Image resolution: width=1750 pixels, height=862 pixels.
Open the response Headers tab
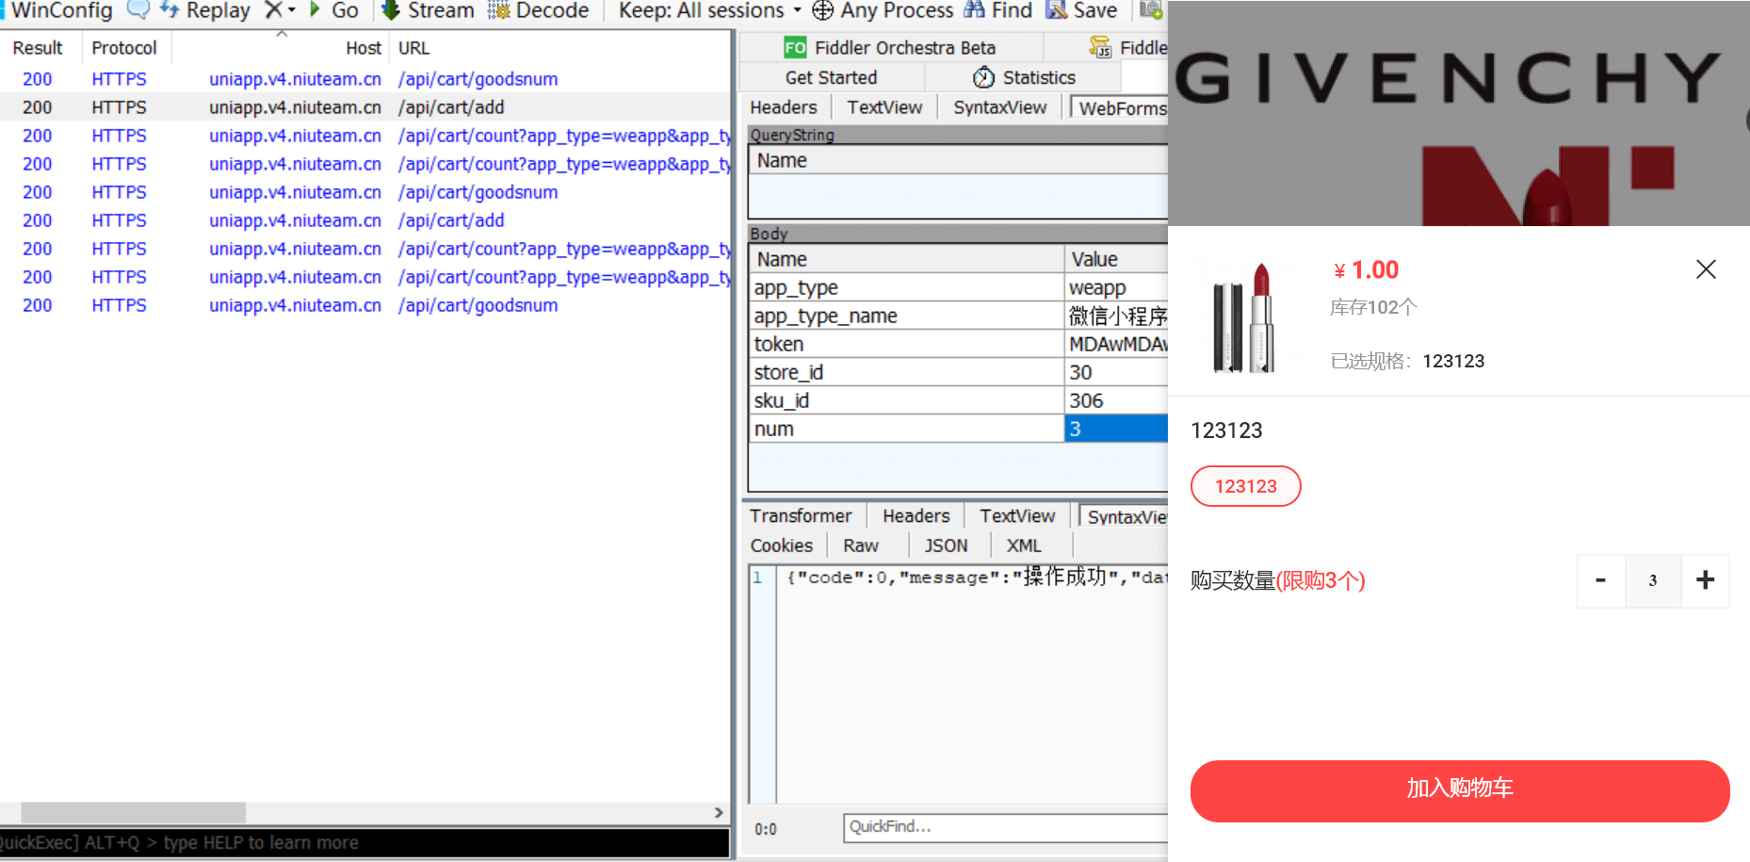click(x=916, y=516)
